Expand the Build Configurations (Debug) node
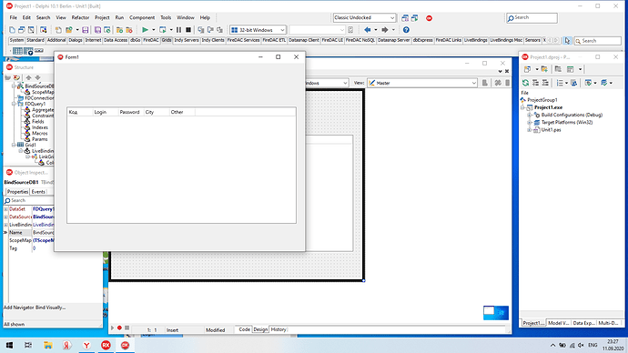The image size is (628, 353). pyautogui.click(x=529, y=115)
